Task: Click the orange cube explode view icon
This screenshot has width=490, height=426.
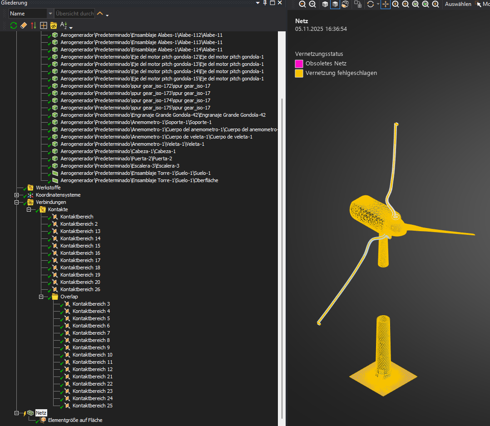Action: tap(345, 4)
